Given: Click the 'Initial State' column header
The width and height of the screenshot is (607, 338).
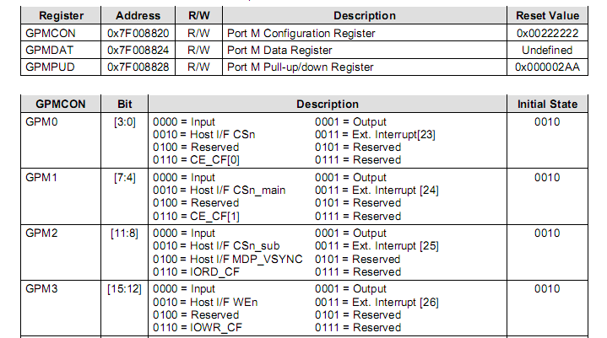Looking at the screenshot, I should (547, 104).
